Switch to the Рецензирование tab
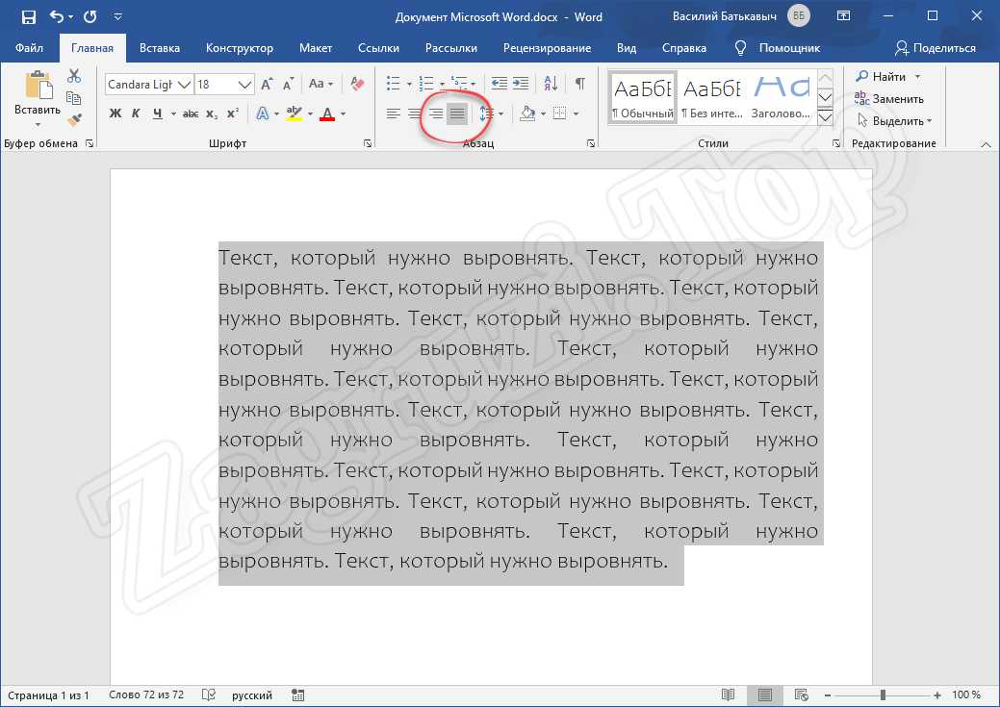 (x=548, y=48)
